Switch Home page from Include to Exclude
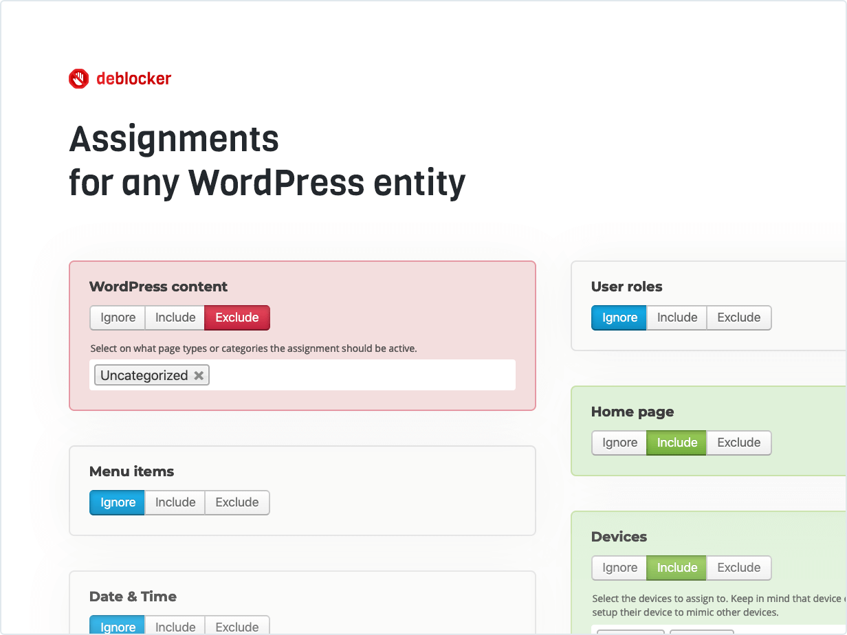 click(739, 443)
